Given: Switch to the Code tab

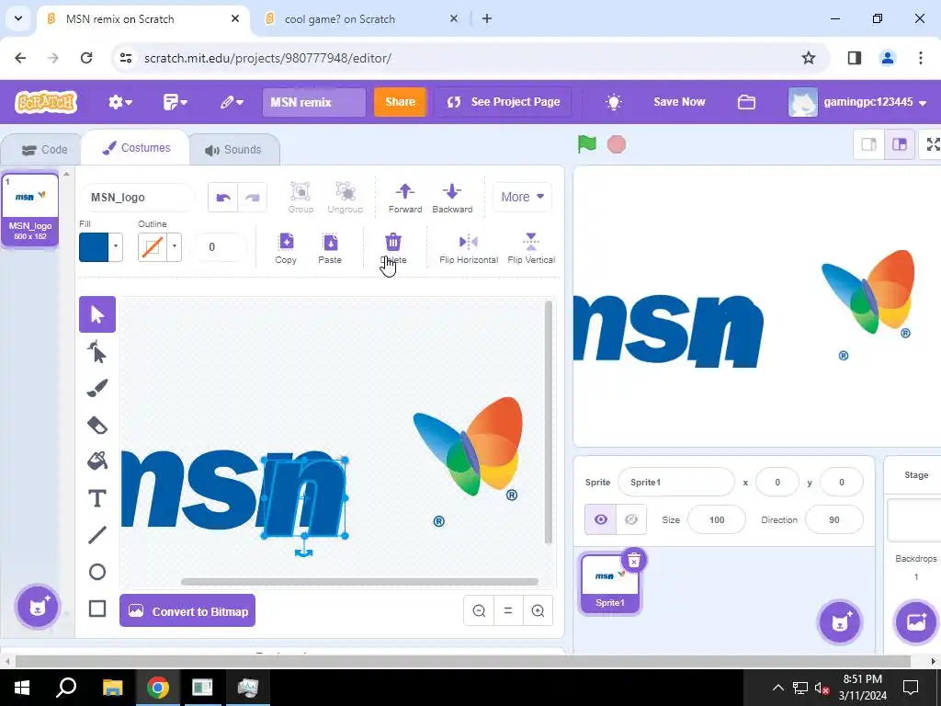Looking at the screenshot, I should coord(44,150).
